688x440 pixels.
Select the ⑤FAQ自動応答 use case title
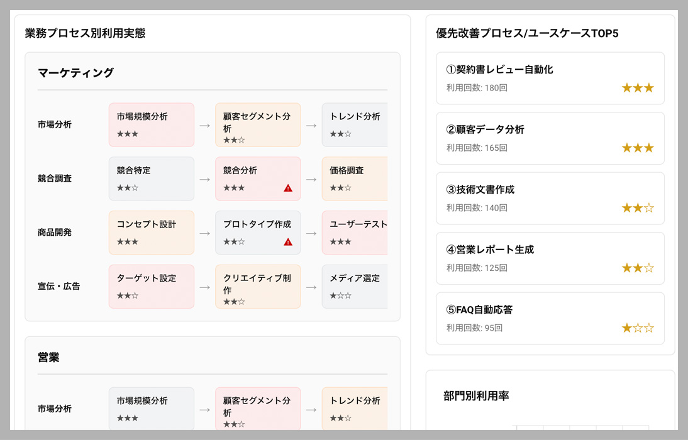click(x=479, y=309)
